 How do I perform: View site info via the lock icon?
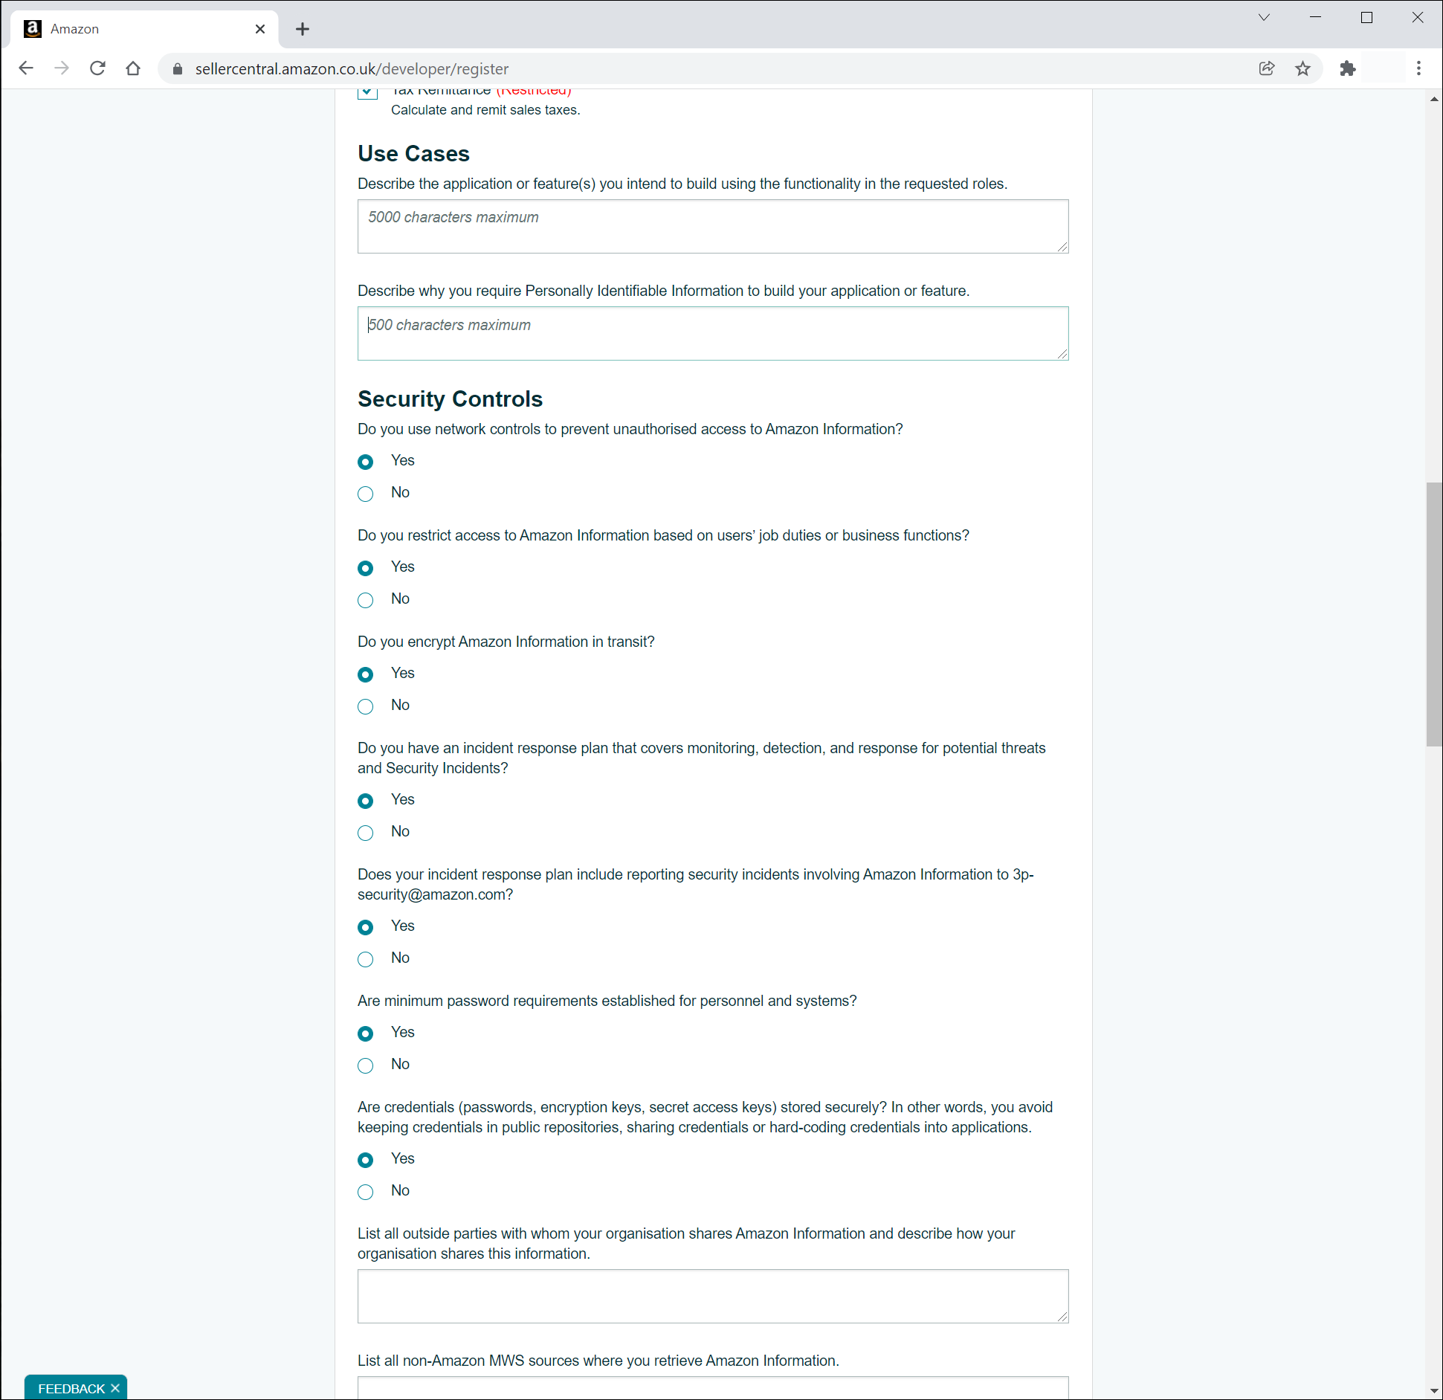pyautogui.click(x=178, y=69)
